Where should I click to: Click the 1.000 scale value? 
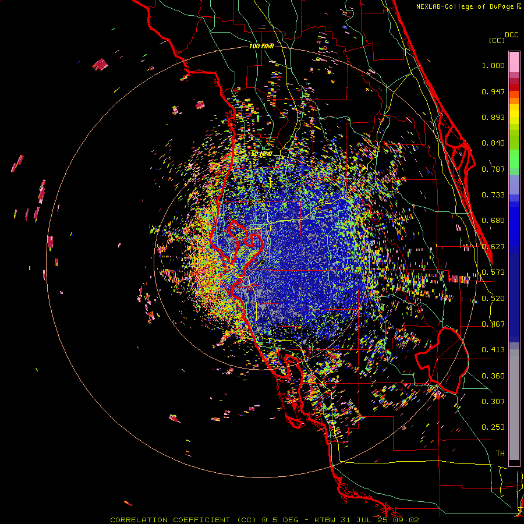click(493, 65)
